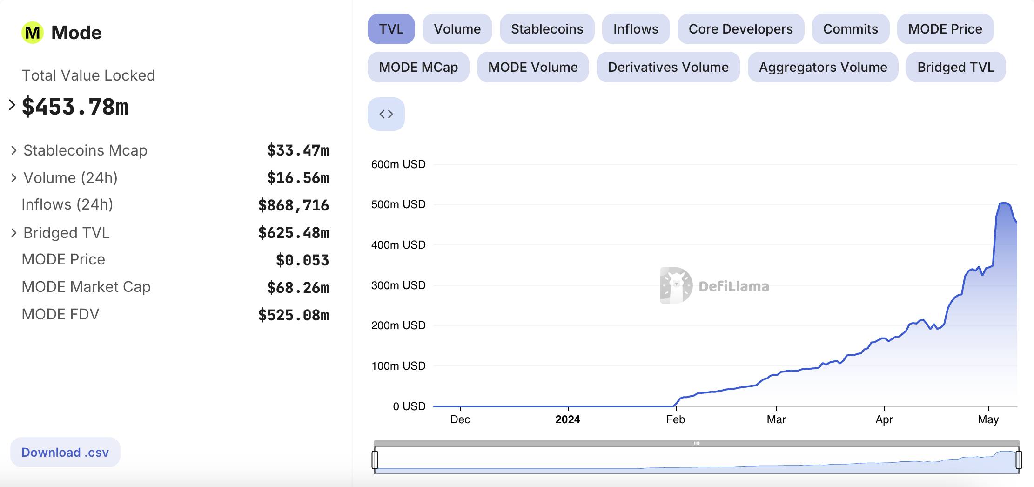This screenshot has height=487, width=1034.
Task: Click the $625.48m bridged TVL value
Action: [x=294, y=233]
